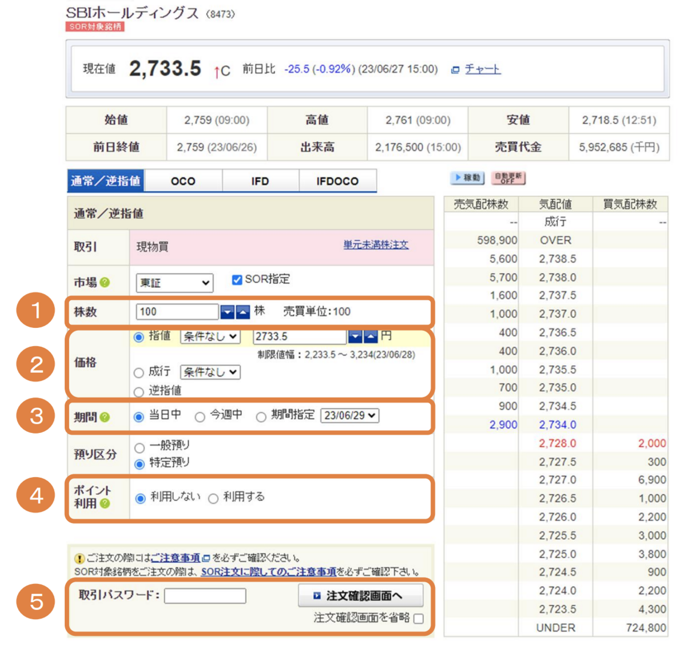Select 特定預り account type
This screenshot has height=648, width=681.
tap(139, 464)
